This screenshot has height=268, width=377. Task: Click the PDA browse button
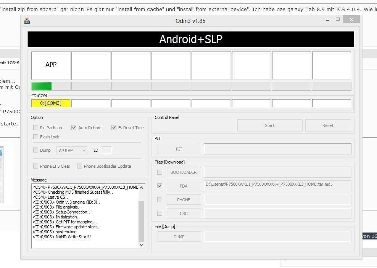184,186
